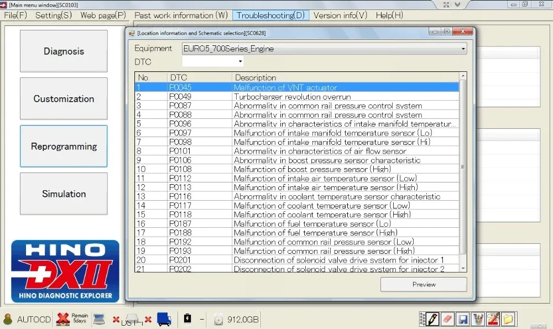The width and height of the screenshot is (553, 329).
Task: Click the battery status indicator
Action: click(187, 319)
